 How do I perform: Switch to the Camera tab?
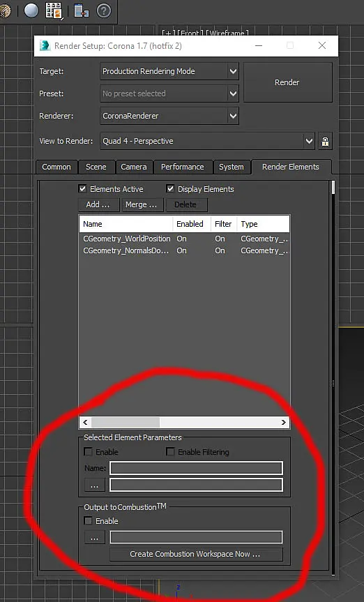coord(134,167)
